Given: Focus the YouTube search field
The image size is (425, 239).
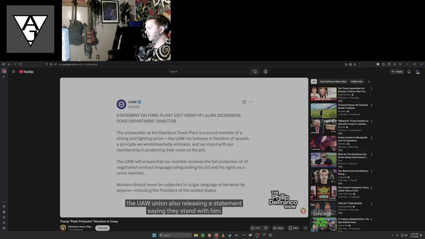Looking at the screenshot, I should click(x=209, y=72).
